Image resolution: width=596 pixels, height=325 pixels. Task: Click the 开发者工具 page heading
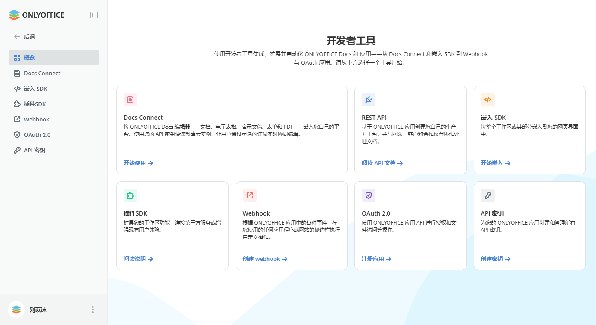click(351, 41)
